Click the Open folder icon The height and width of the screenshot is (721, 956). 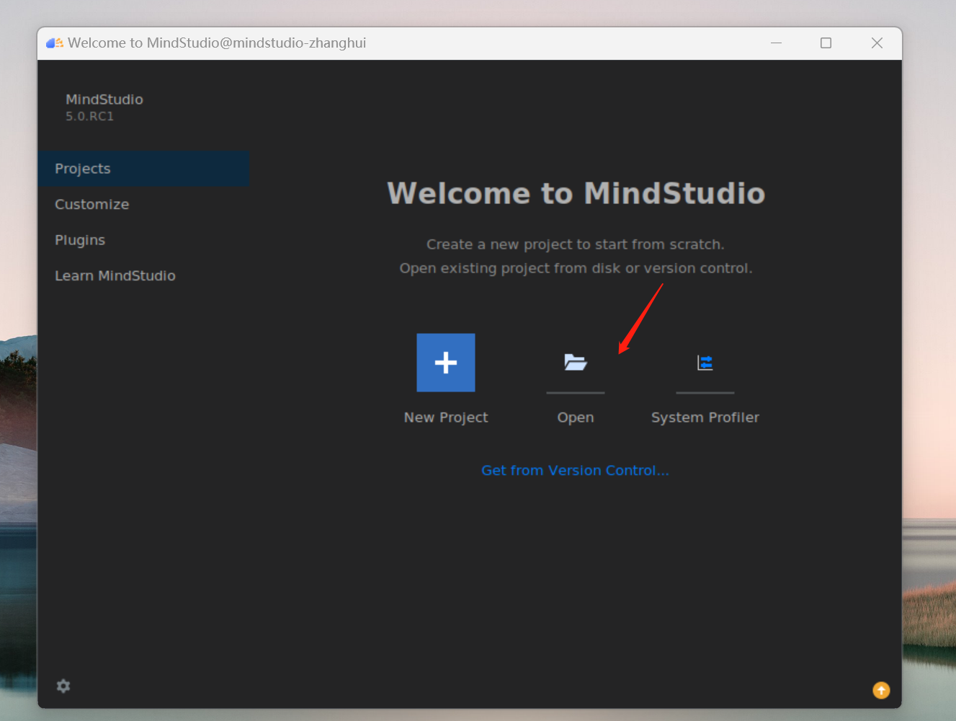tap(576, 362)
